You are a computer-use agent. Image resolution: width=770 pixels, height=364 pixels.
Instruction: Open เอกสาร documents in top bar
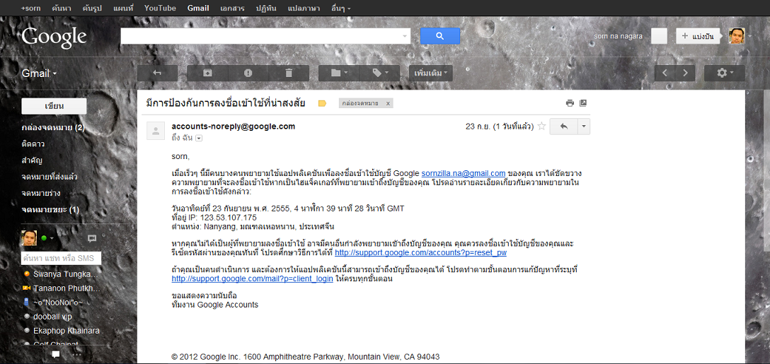(x=232, y=8)
